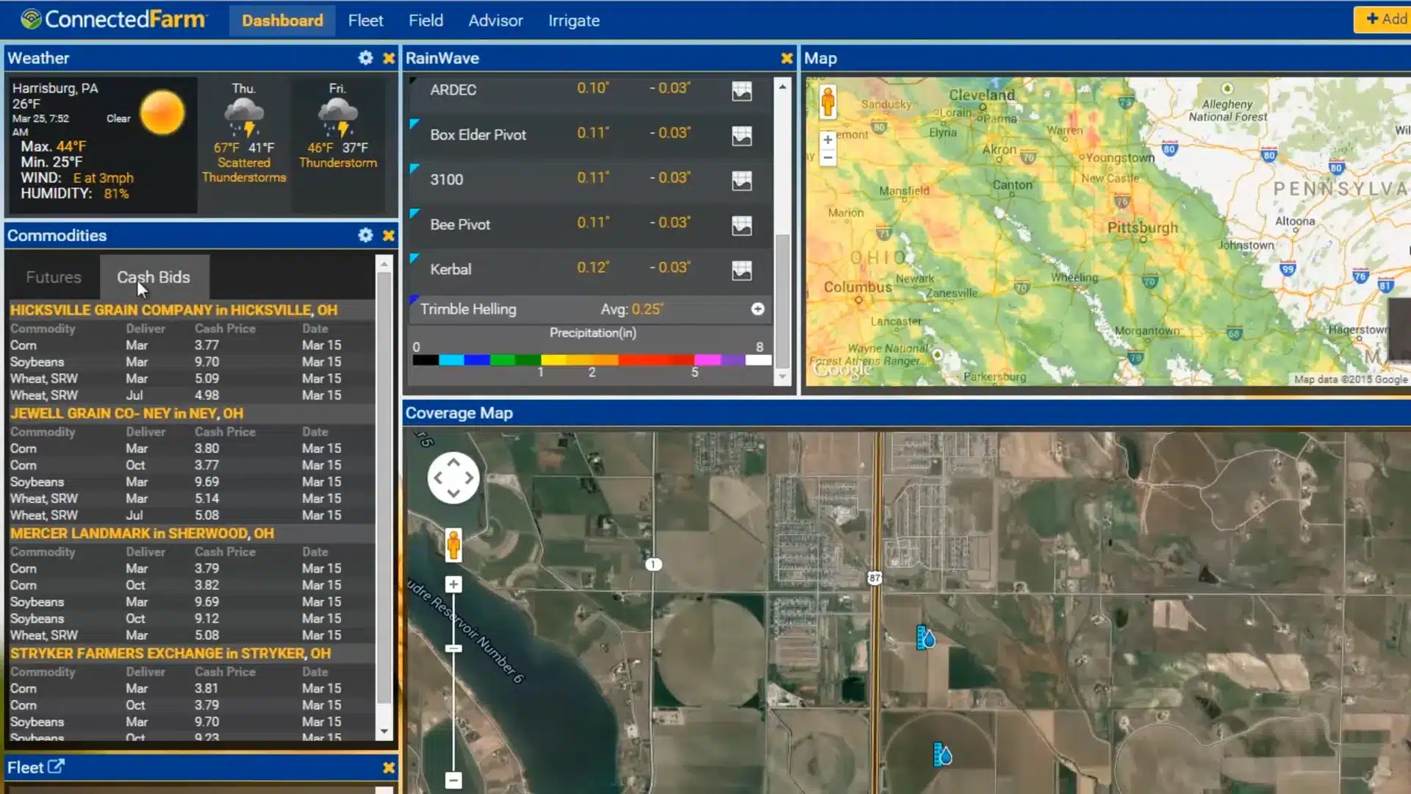
Task: Open the Irrigate menu
Action: [x=574, y=20]
